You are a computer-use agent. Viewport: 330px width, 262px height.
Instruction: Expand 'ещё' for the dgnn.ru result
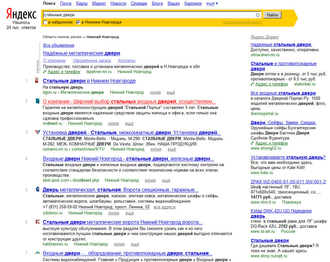pyautogui.click(x=171, y=92)
